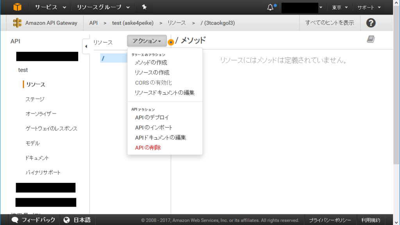Select API ドキュメントの編集 option

(161, 138)
